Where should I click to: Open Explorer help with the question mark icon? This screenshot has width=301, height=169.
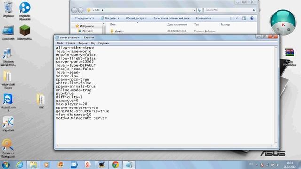pos(252,18)
